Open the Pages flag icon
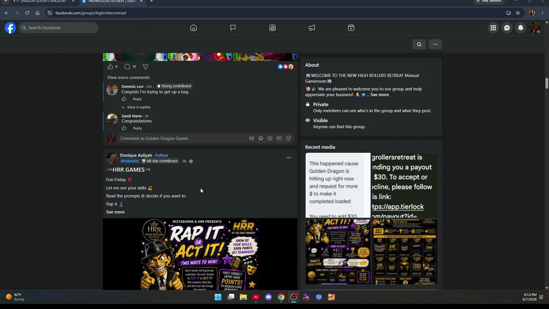549x309 pixels. click(233, 28)
